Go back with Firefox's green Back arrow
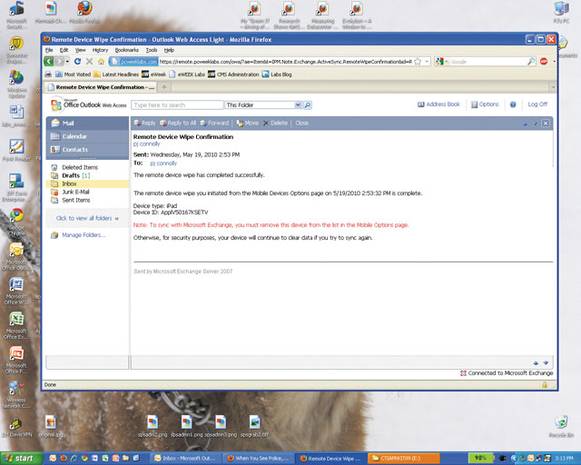This screenshot has width=581, height=465. pos(48,61)
